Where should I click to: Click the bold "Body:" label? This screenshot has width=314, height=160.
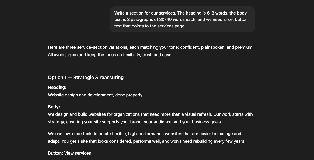pos(54,107)
